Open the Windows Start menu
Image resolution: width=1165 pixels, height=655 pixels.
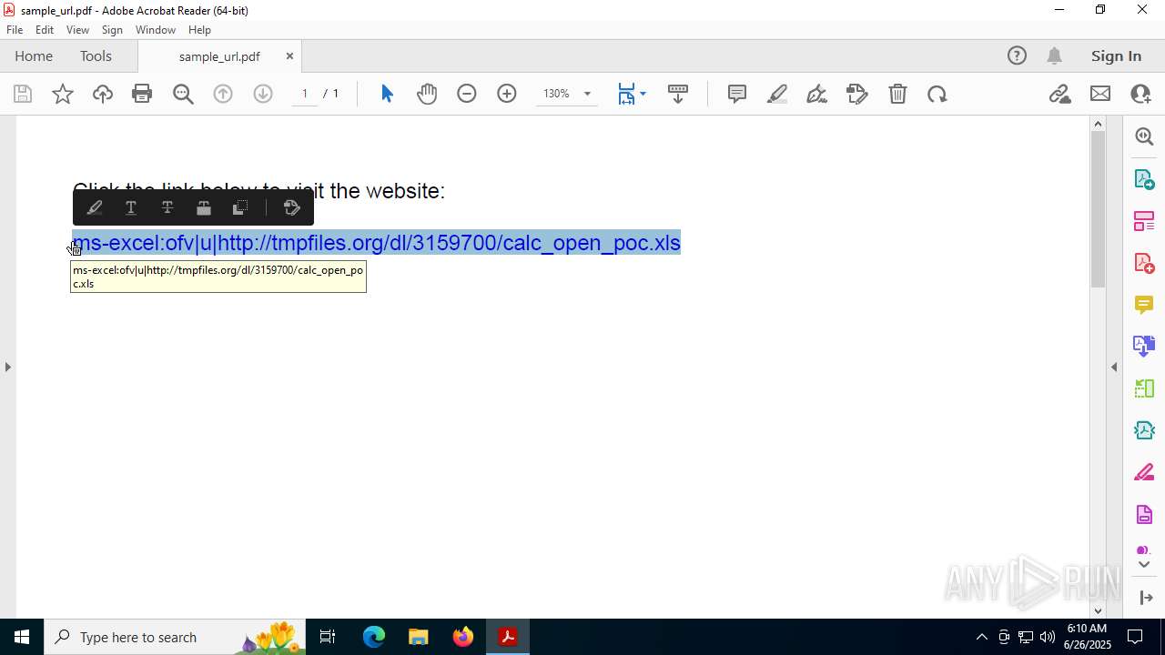[22, 637]
